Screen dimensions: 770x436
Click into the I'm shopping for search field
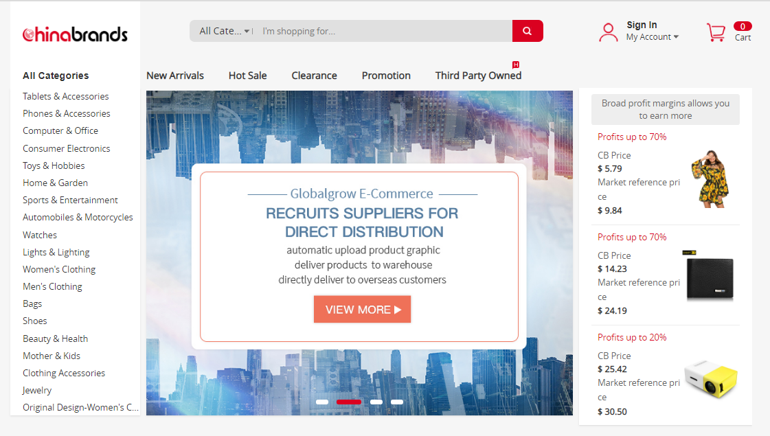tap(385, 31)
